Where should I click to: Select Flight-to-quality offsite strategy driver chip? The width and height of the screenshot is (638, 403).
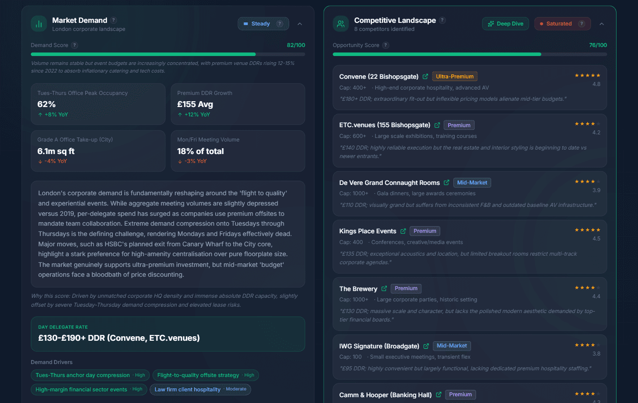click(x=206, y=375)
